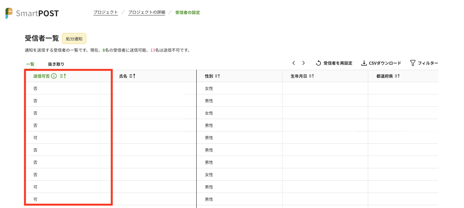Viewport: 464px width, 208px height.
Task: Switch to the 一覧 tab
Action: [30, 64]
